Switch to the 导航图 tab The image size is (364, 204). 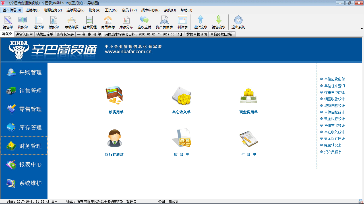tap(7, 34)
